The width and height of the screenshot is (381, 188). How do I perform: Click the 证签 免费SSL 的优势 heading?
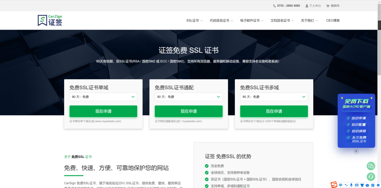228,156
